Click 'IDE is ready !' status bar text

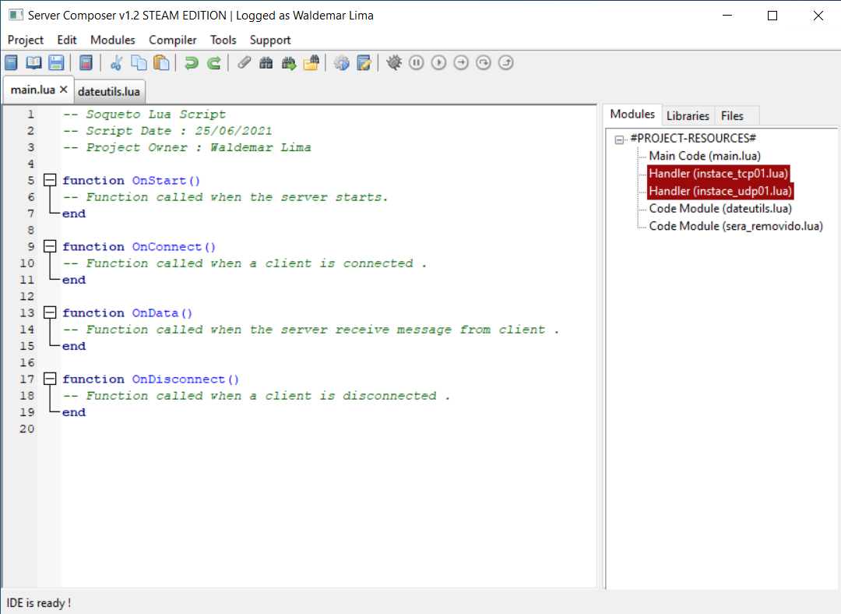pos(39,603)
